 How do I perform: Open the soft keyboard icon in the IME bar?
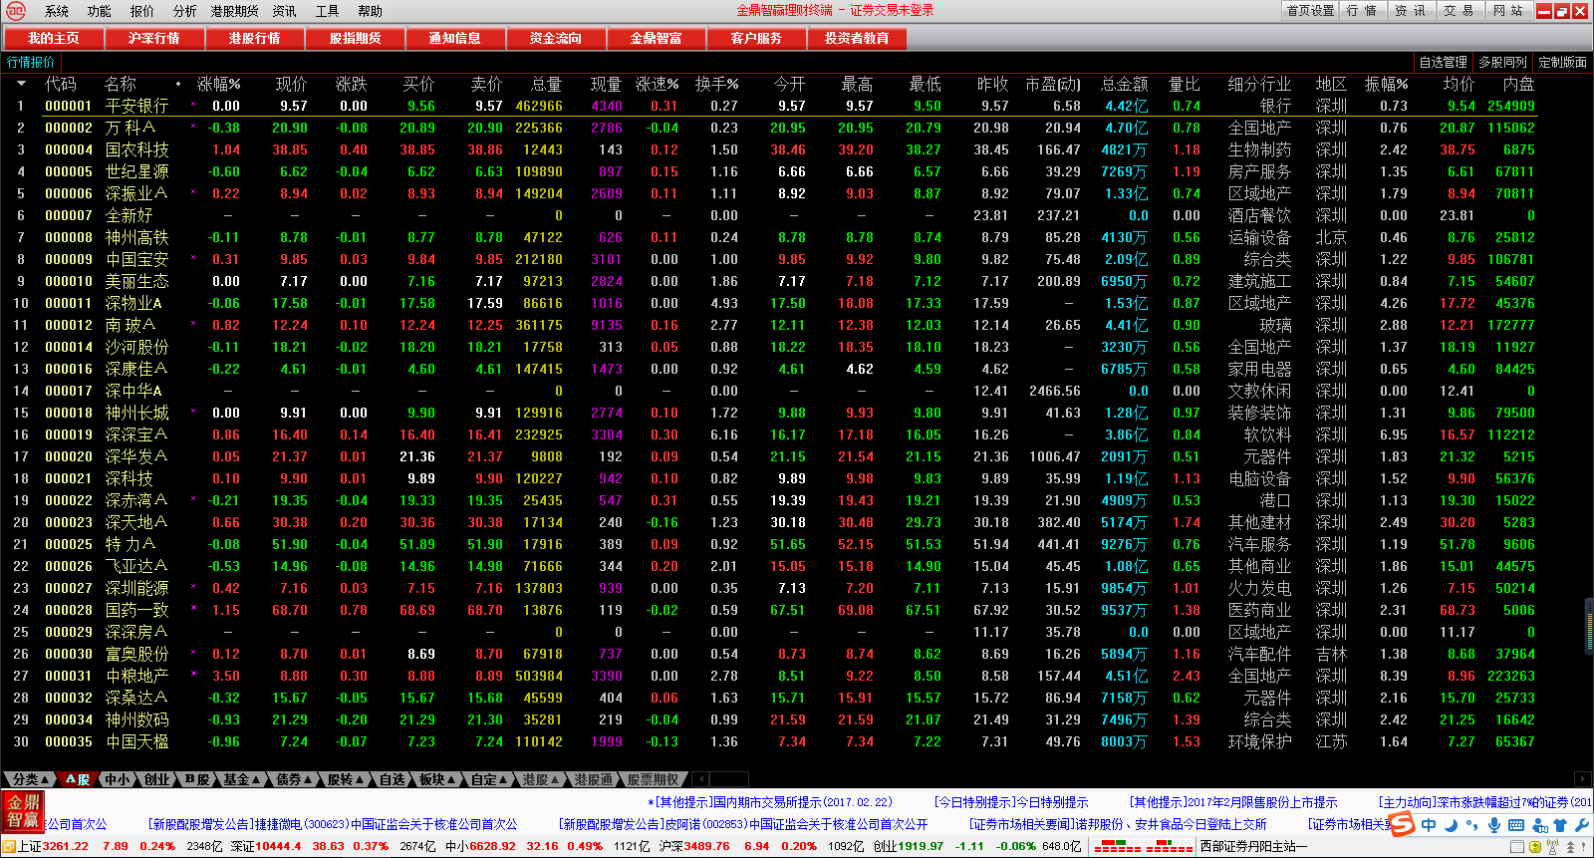click(x=1516, y=825)
